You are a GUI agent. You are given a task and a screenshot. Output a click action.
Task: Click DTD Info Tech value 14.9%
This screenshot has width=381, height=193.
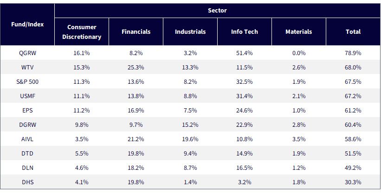pyautogui.click(x=245, y=154)
